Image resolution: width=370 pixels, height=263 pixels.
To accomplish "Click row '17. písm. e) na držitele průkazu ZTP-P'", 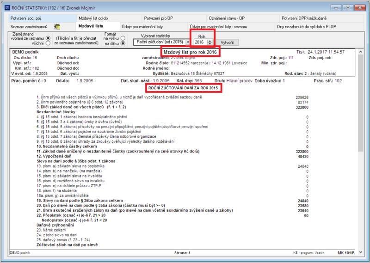I will (173, 186).
